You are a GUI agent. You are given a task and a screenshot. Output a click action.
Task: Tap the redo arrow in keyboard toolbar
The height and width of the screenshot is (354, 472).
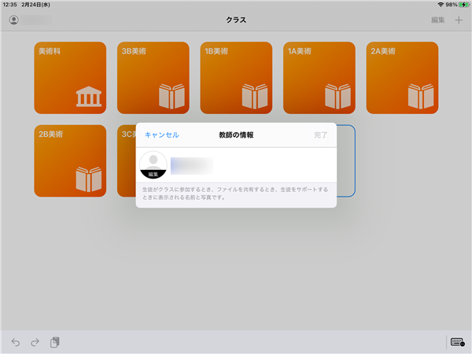[x=35, y=342]
